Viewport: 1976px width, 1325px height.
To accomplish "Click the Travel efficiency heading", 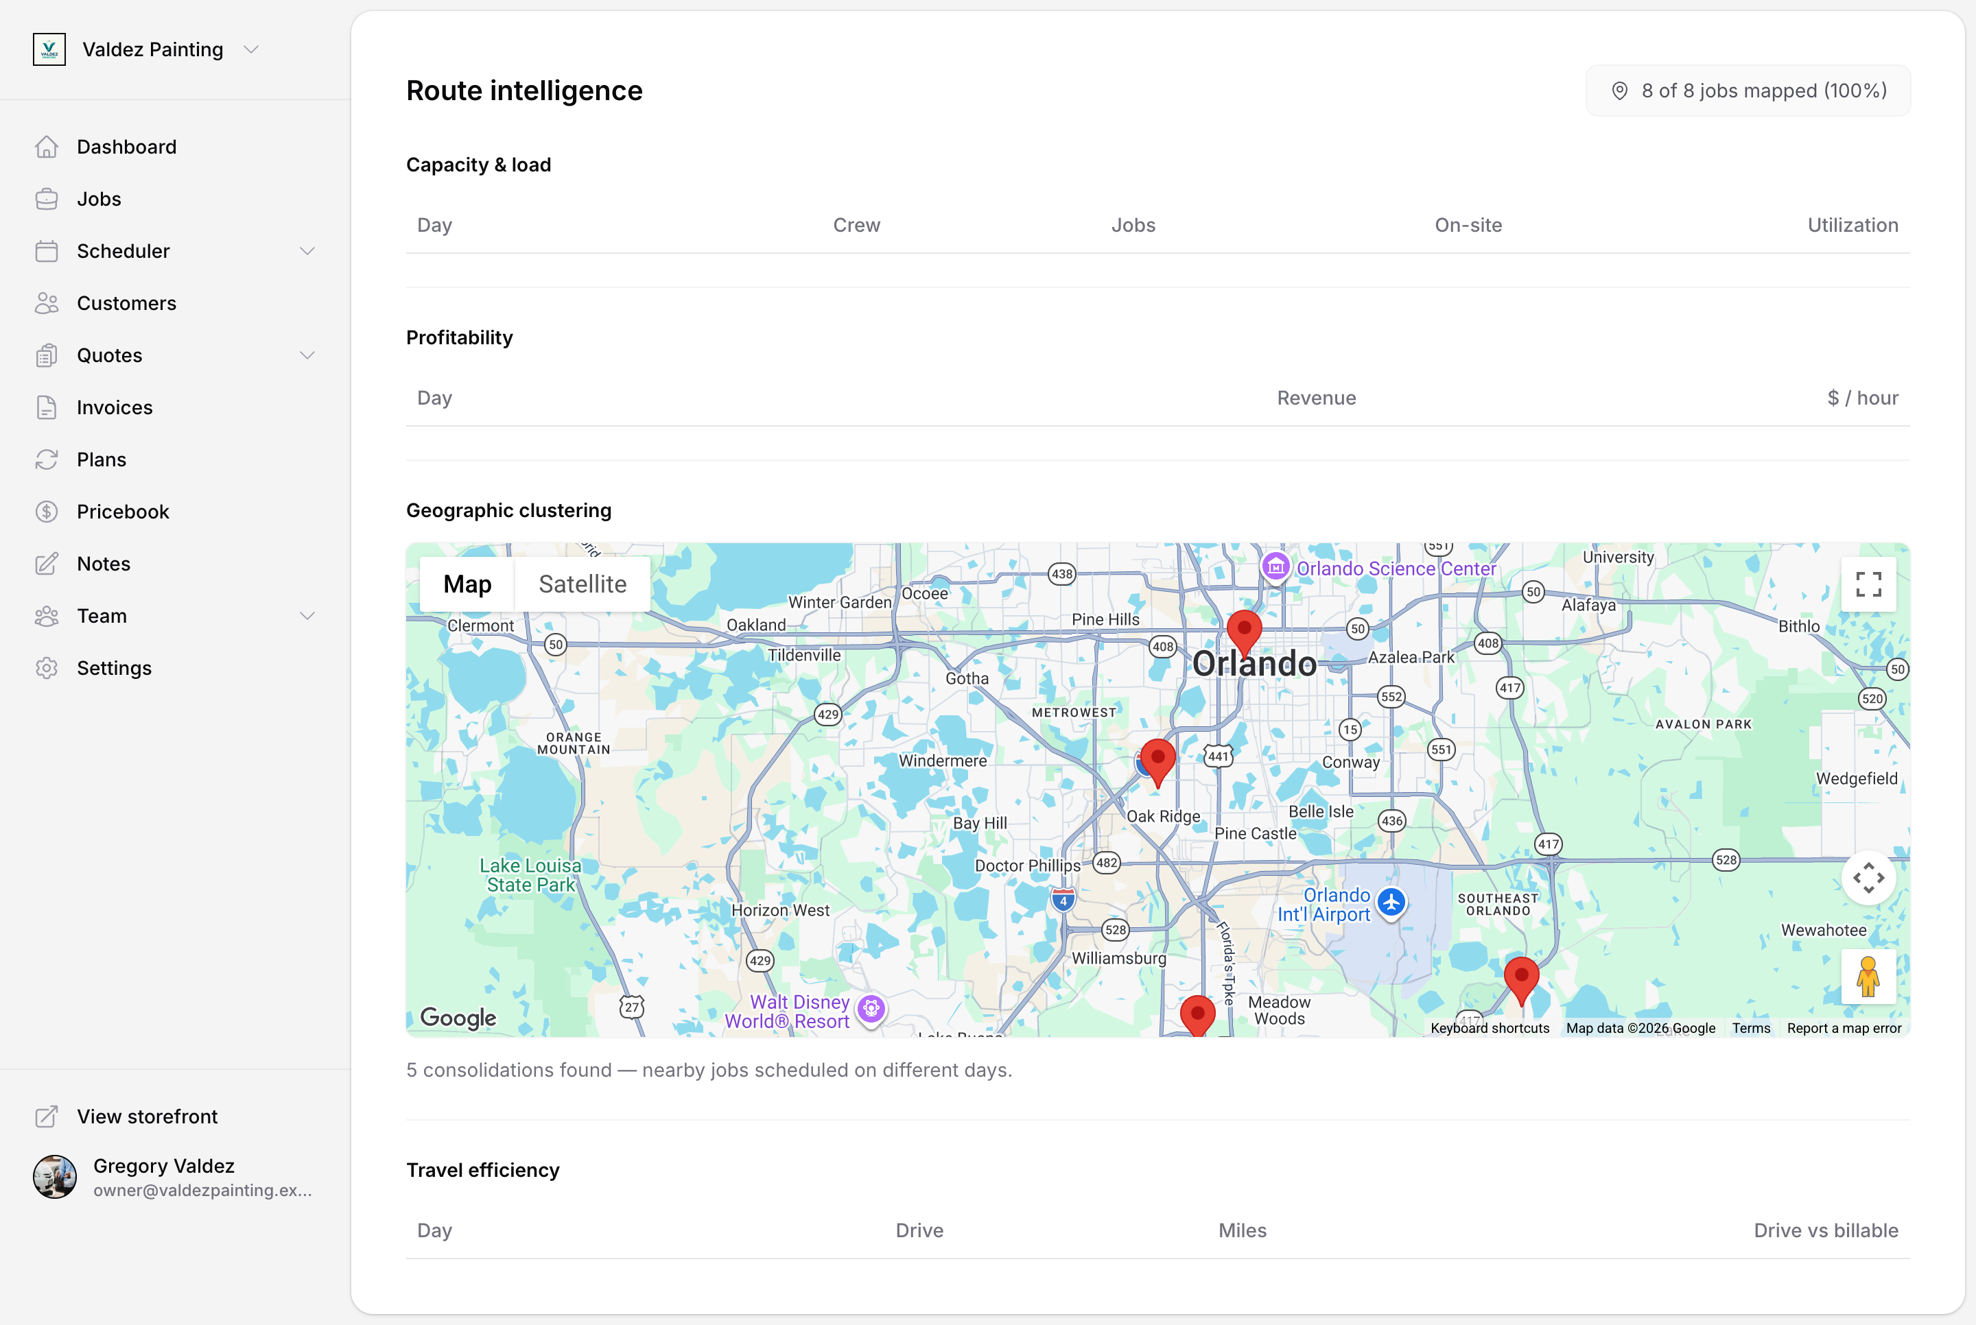I will [x=482, y=1171].
